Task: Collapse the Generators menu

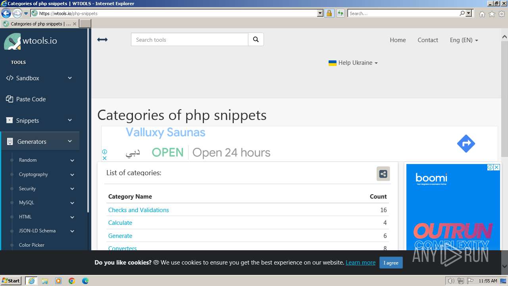Action: (x=70, y=141)
